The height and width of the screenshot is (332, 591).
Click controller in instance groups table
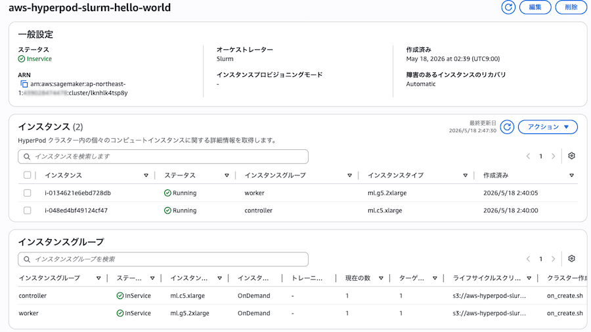pyautogui.click(x=32, y=295)
